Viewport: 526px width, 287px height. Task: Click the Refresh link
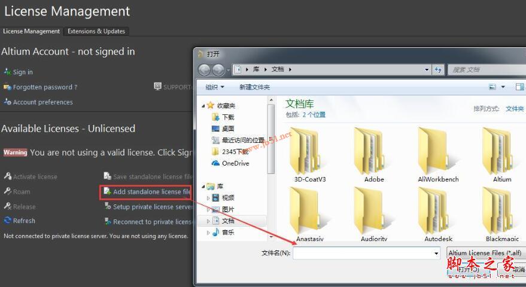click(x=24, y=221)
